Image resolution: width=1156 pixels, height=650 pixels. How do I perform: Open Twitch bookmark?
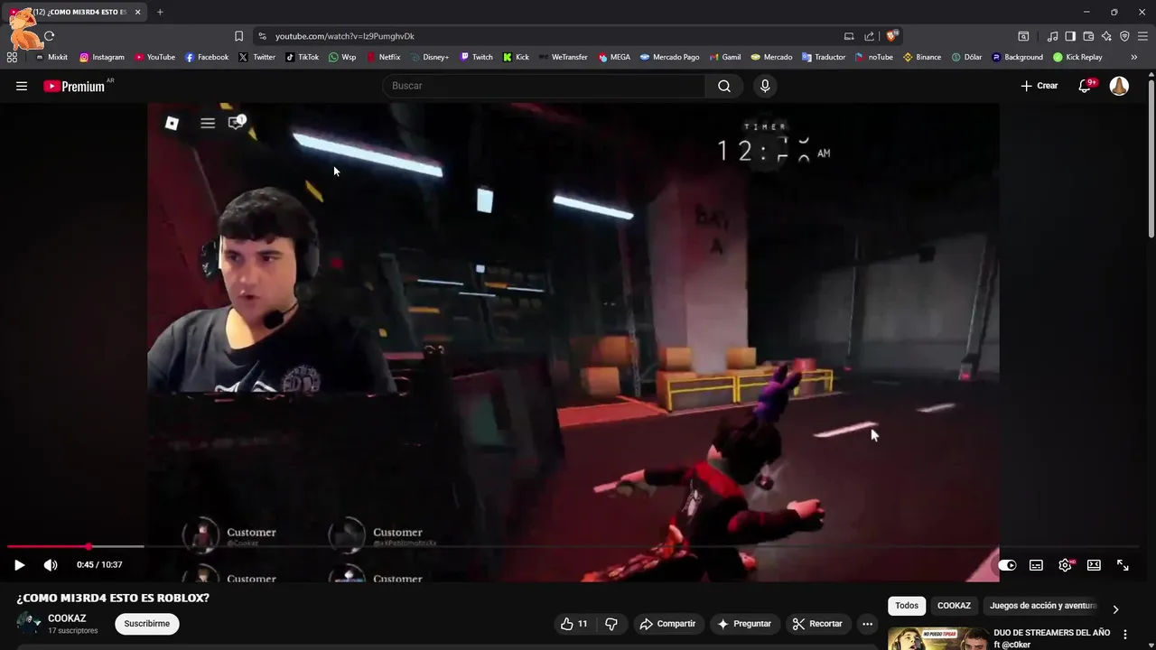coord(476,57)
